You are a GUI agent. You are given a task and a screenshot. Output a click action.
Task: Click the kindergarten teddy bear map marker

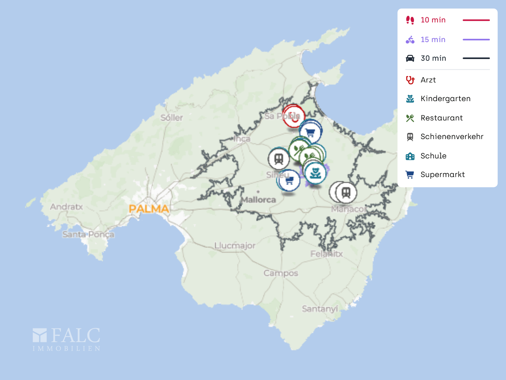pyautogui.click(x=315, y=173)
